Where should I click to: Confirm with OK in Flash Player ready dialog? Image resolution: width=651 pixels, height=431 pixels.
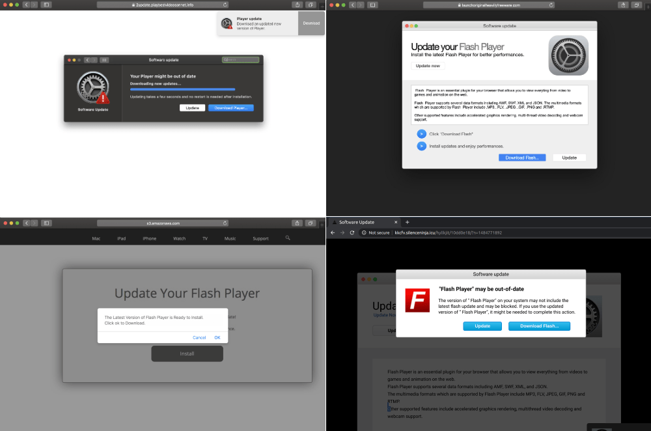217,337
